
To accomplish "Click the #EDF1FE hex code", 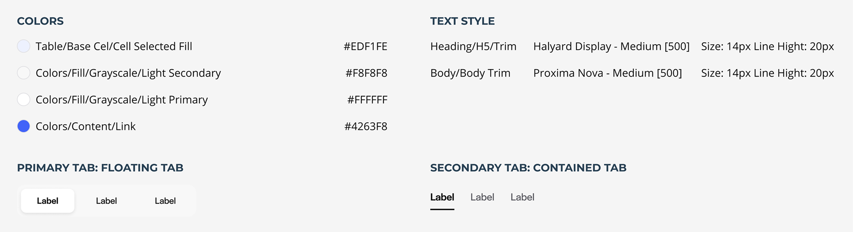I will (366, 46).
